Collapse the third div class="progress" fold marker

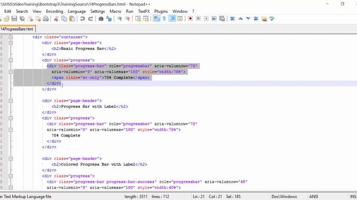(x=11, y=176)
